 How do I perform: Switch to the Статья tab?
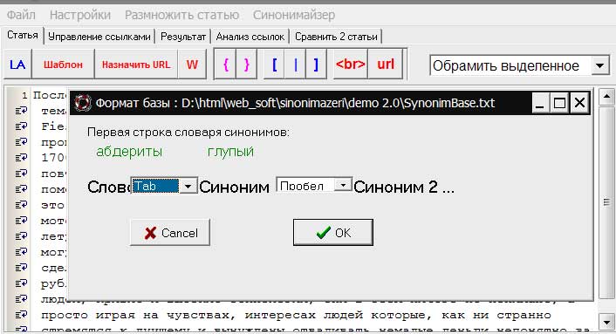pyautogui.click(x=23, y=36)
